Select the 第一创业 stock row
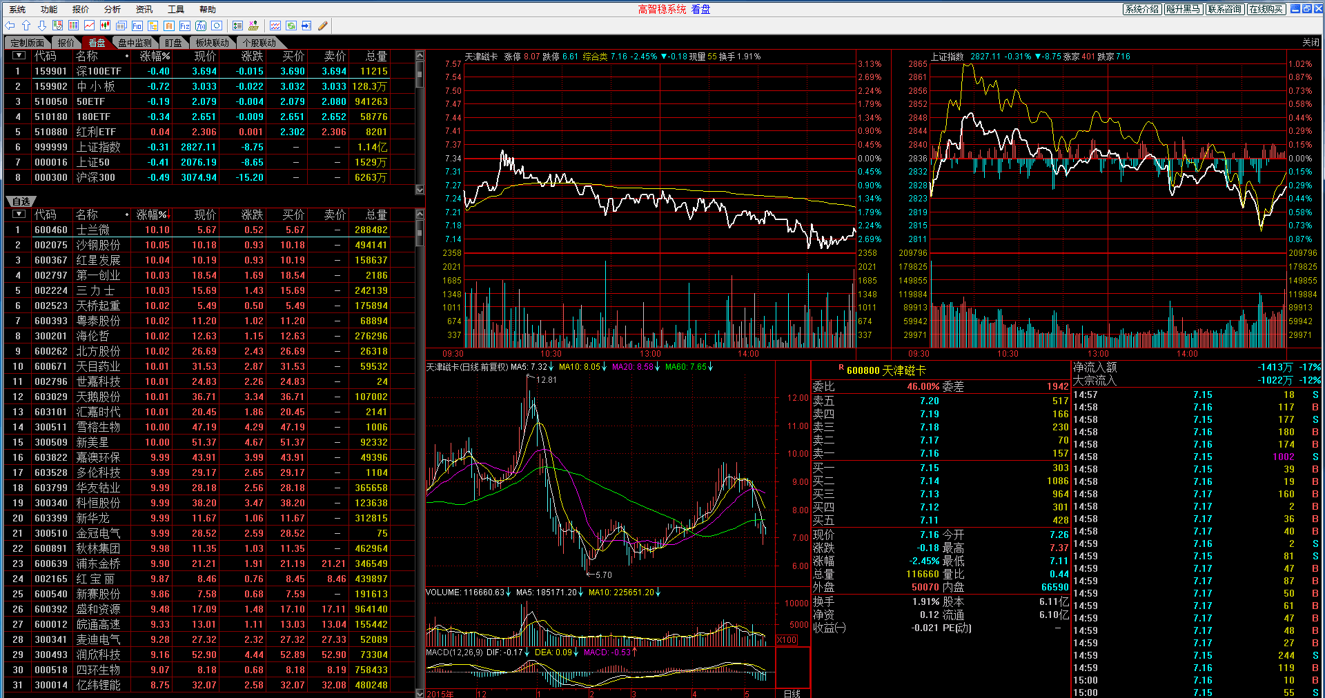Image resolution: width=1325 pixels, height=698 pixels. pos(209,275)
